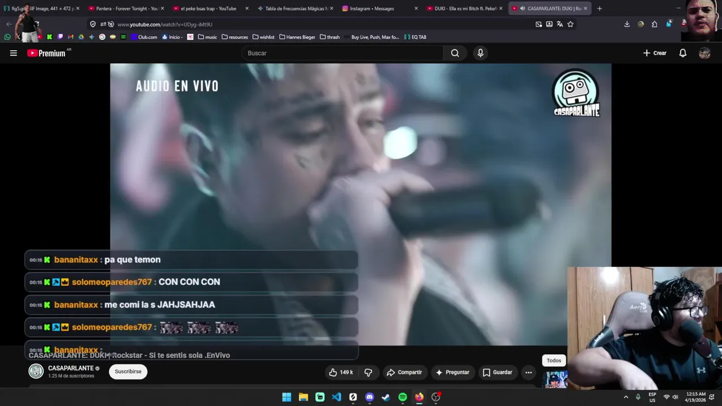
Task: Open the Google Drive bookmark icon
Action: 81,37
